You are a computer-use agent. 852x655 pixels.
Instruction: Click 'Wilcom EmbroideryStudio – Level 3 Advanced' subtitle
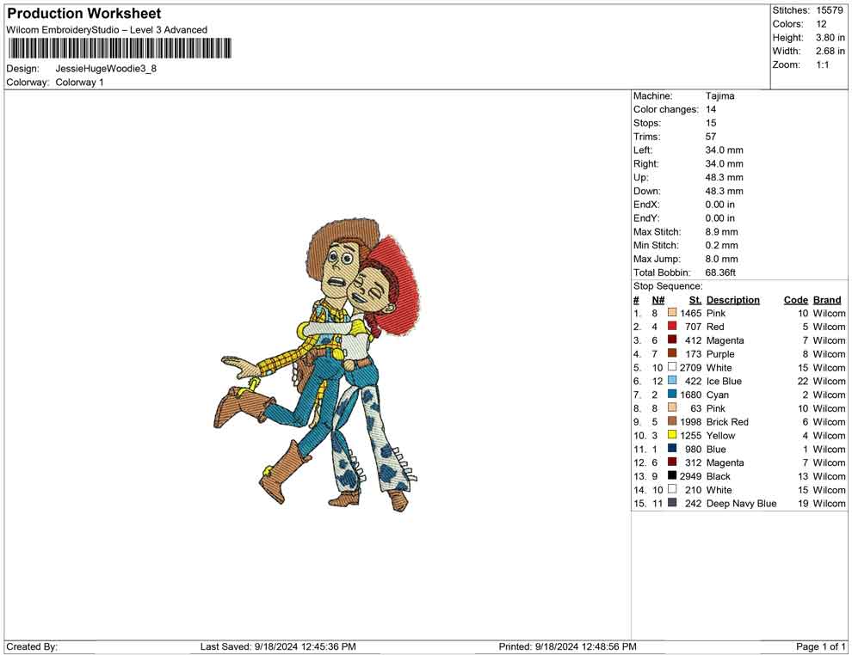coord(107,30)
